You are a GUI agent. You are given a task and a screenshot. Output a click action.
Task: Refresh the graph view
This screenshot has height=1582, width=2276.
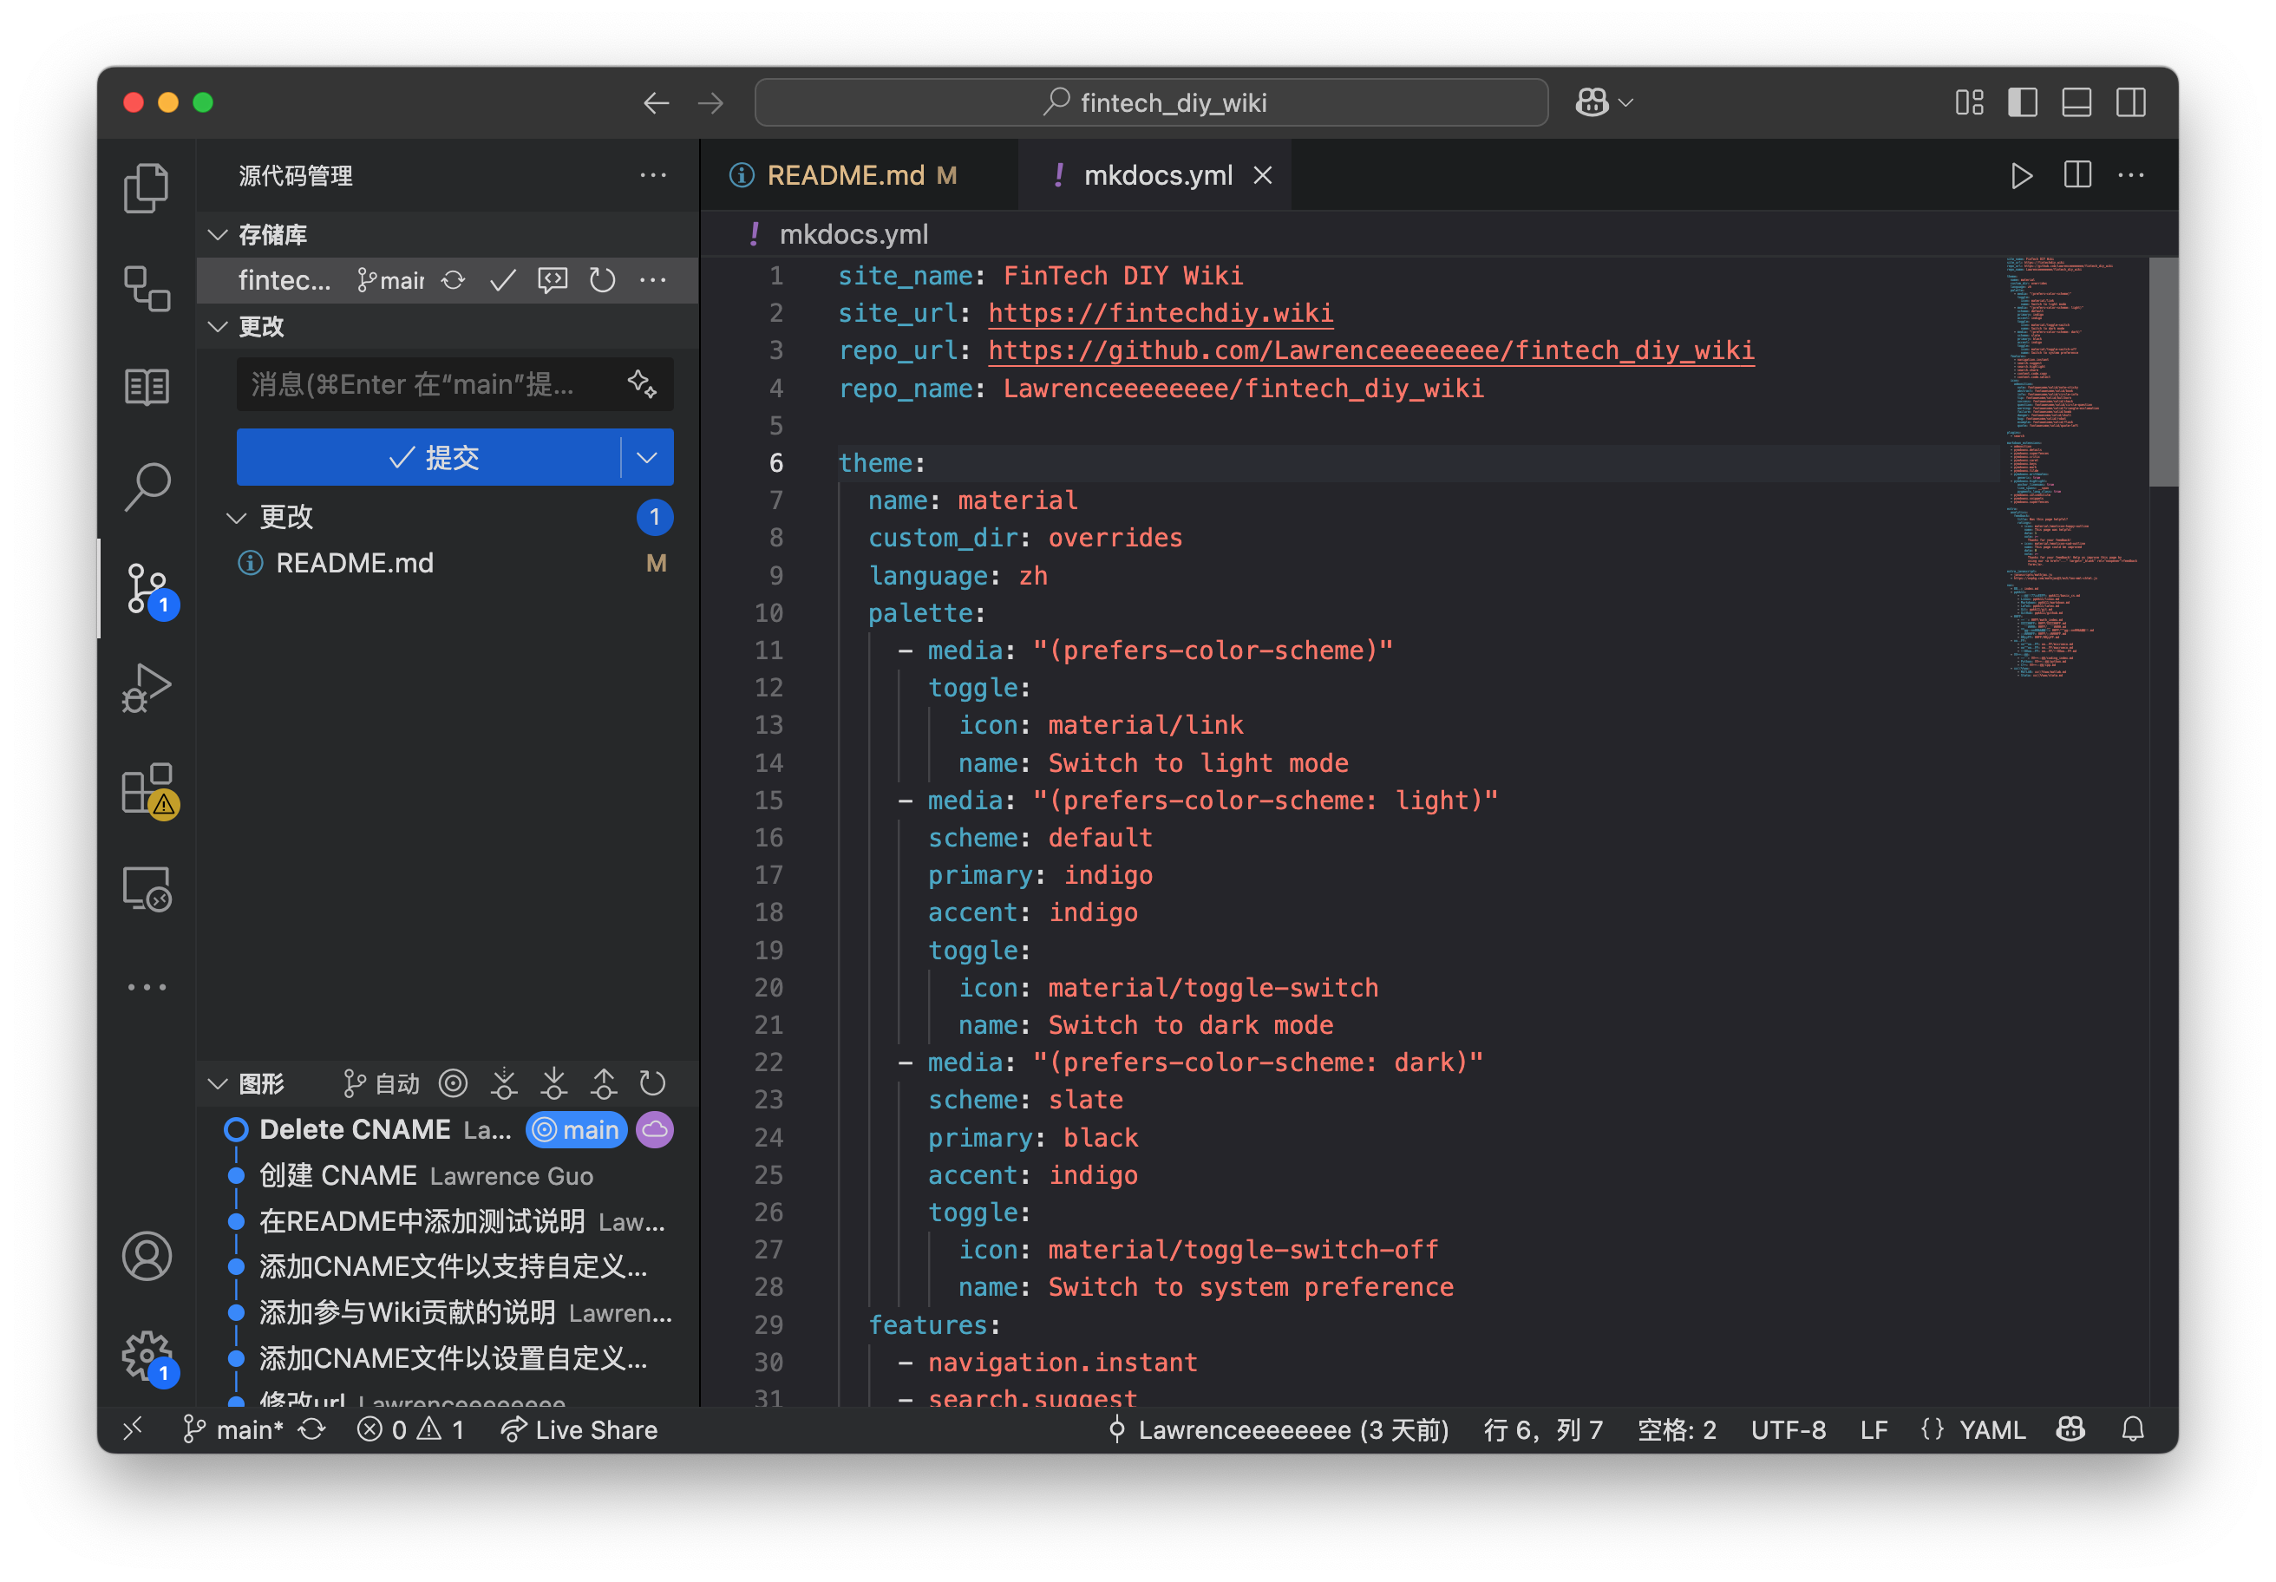pos(652,1083)
